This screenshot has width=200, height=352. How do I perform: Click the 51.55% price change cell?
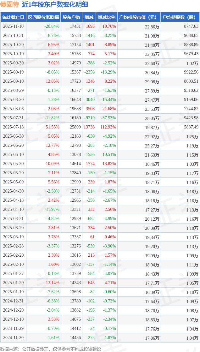(x=53, y=127)
